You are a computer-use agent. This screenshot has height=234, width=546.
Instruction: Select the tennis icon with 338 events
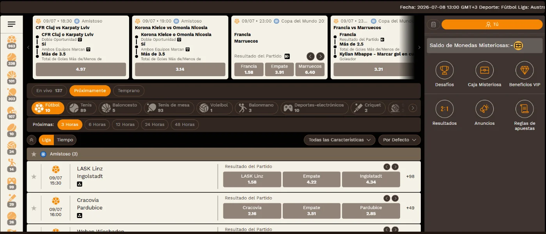click(x=12, y=59)
